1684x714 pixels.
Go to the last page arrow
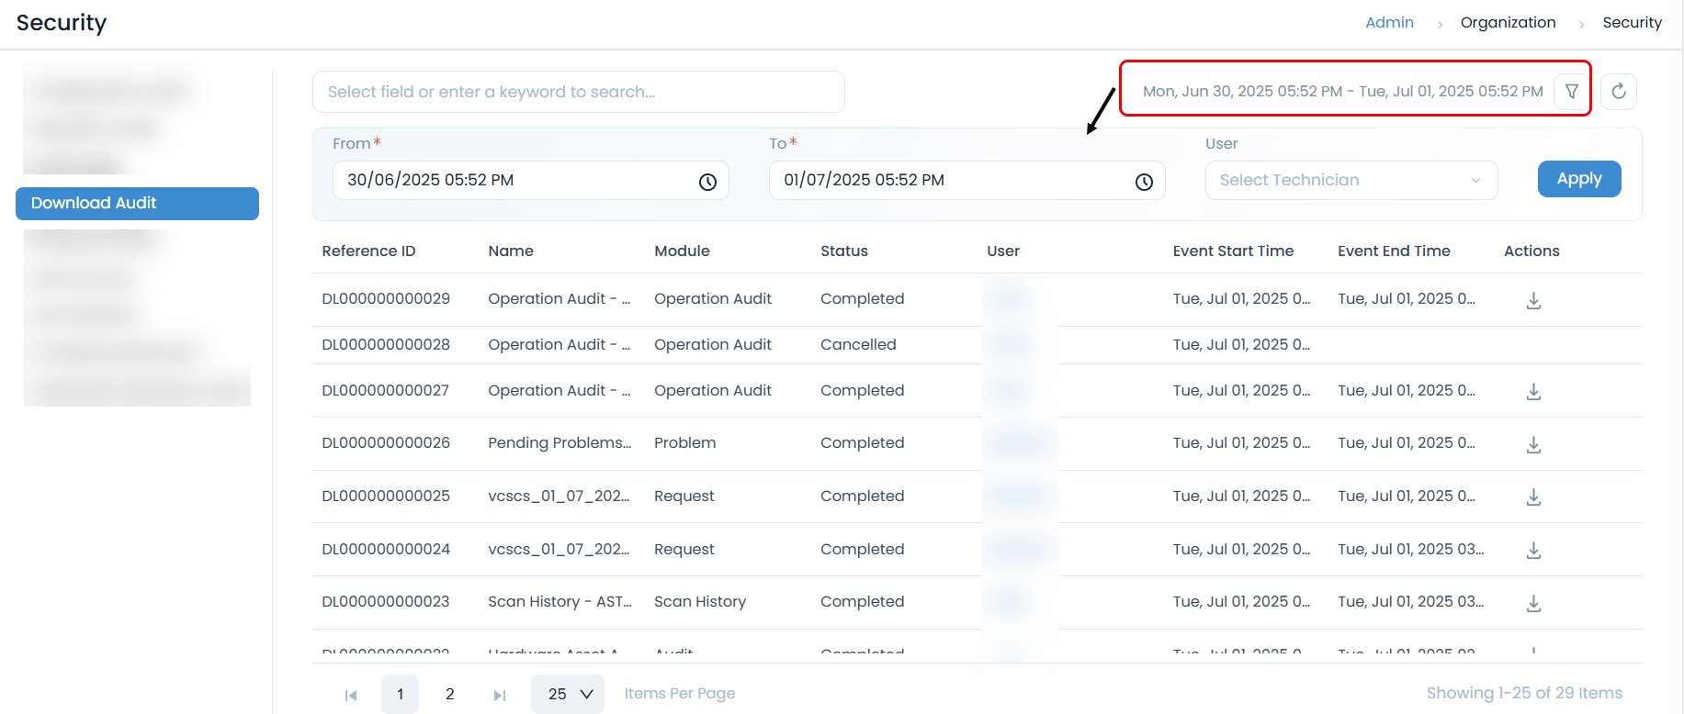click(x=500, y=696)
